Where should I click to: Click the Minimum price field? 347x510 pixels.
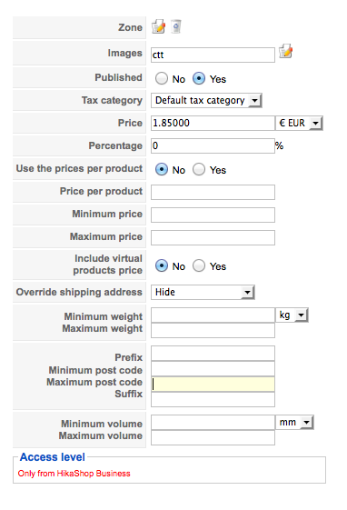coord(213,215)
